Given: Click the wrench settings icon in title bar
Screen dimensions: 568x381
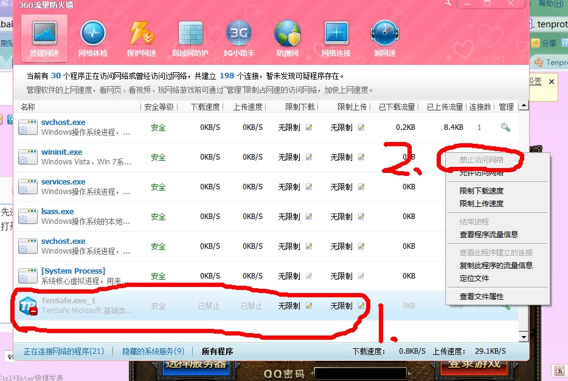Looking at the screenshot, I should (448, 3).
